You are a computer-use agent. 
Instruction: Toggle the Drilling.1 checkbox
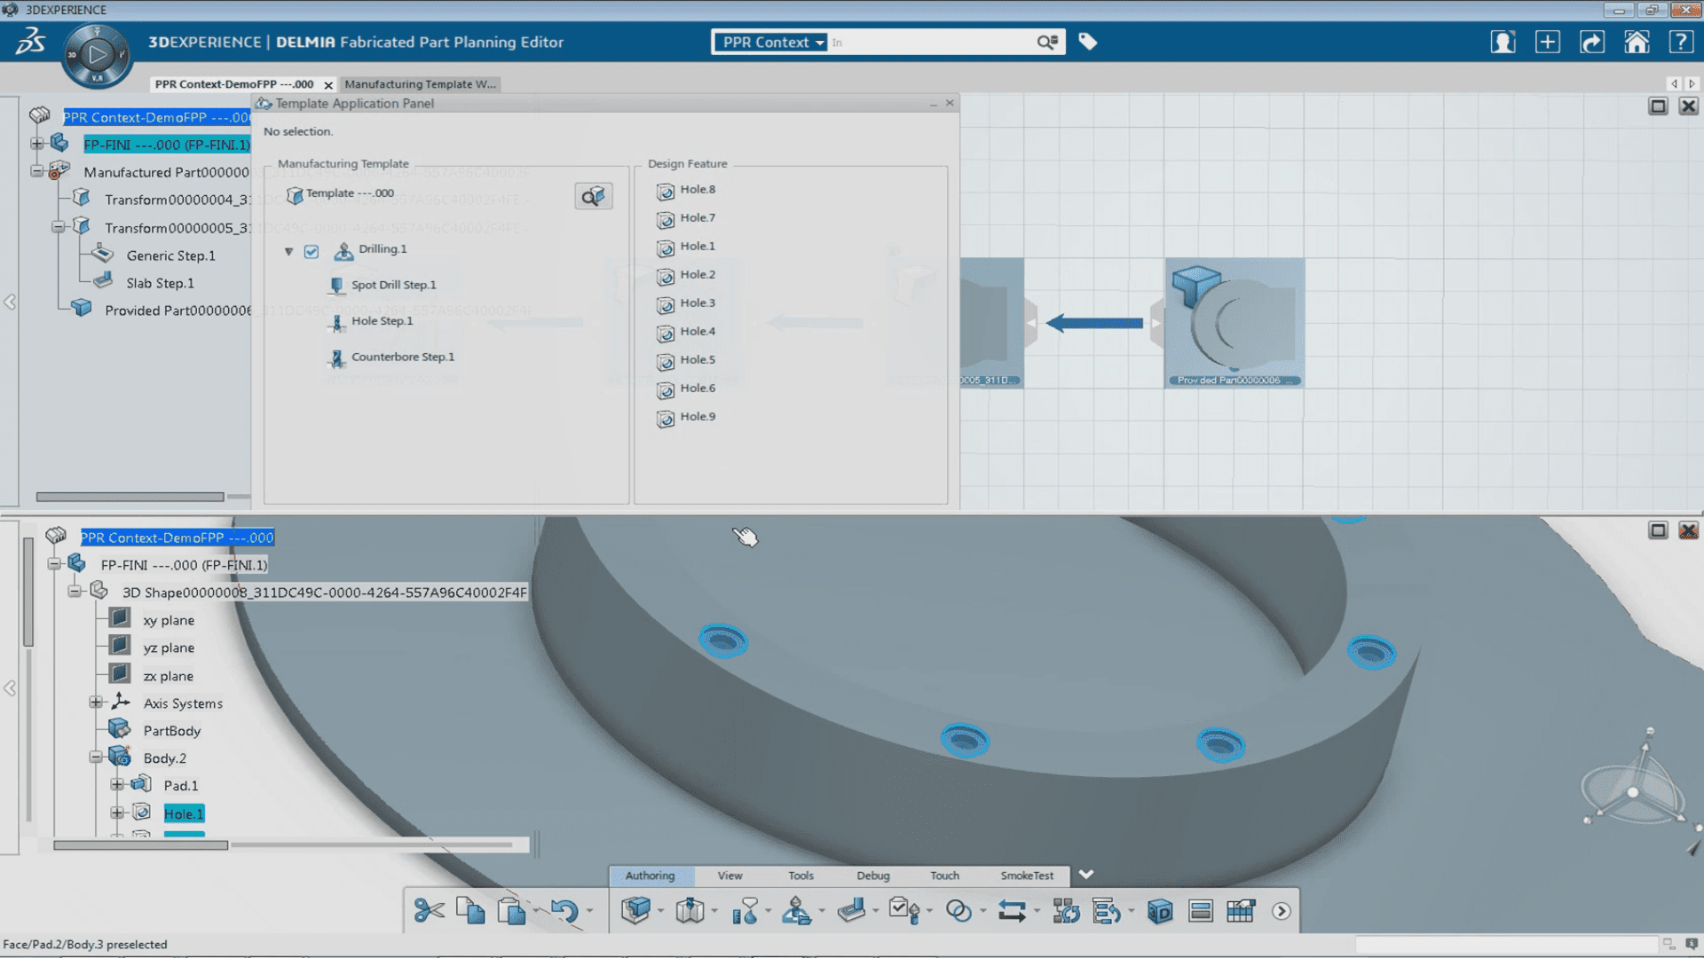tap(312, 251)
